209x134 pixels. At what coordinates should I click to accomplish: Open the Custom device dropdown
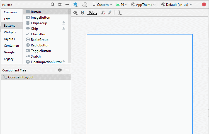102,5
